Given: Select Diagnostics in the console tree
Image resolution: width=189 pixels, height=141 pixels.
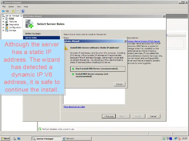Looking at the screenshot, I should tap(14, 25).
